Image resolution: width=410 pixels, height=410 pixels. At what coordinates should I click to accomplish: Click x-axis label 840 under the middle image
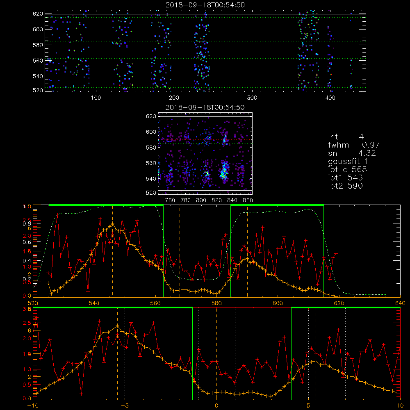[x=232, y=200]
